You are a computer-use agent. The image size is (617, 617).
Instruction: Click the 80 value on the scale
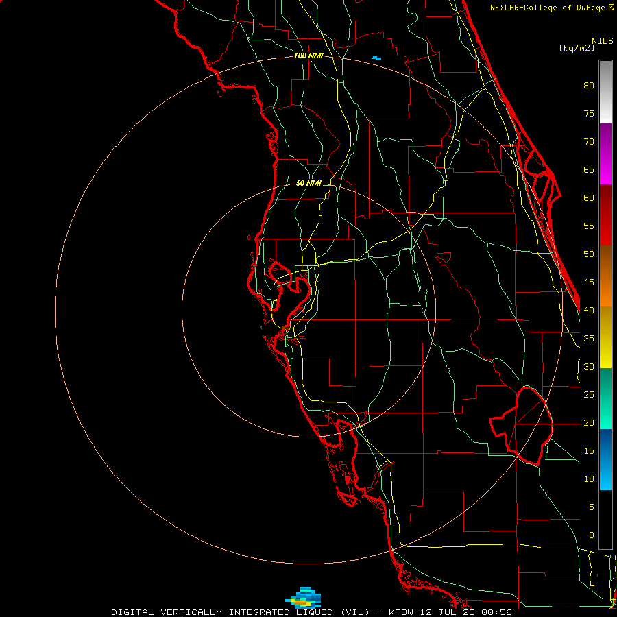(589, 86)
